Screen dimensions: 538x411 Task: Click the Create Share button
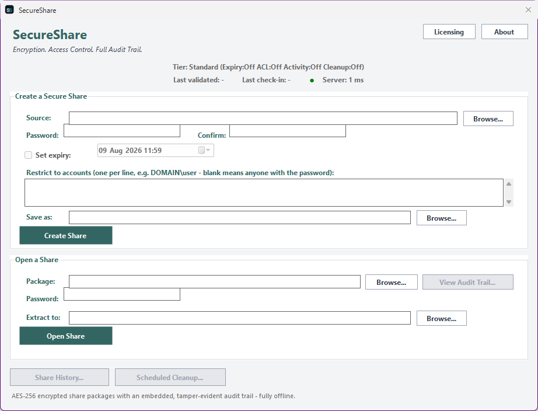coord(66,235)
